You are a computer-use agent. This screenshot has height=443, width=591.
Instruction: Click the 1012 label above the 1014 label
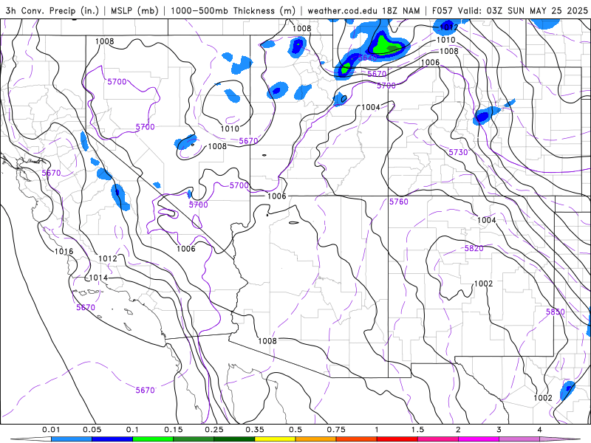[108, 258]
